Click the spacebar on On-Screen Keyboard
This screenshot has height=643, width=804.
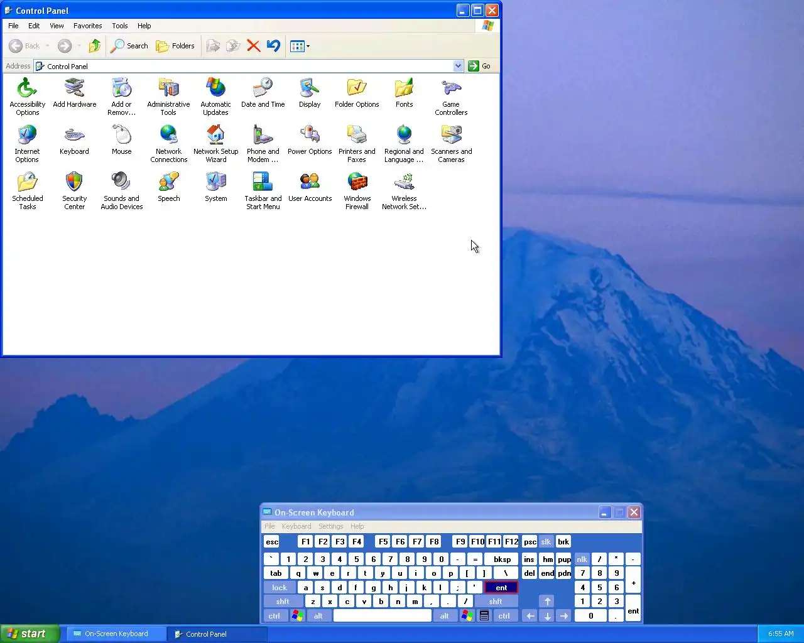click(x=383, y=616)
